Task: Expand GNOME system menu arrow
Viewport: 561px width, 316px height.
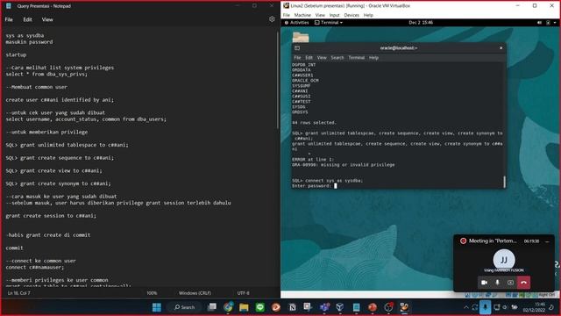Action: tap(555, 23)
